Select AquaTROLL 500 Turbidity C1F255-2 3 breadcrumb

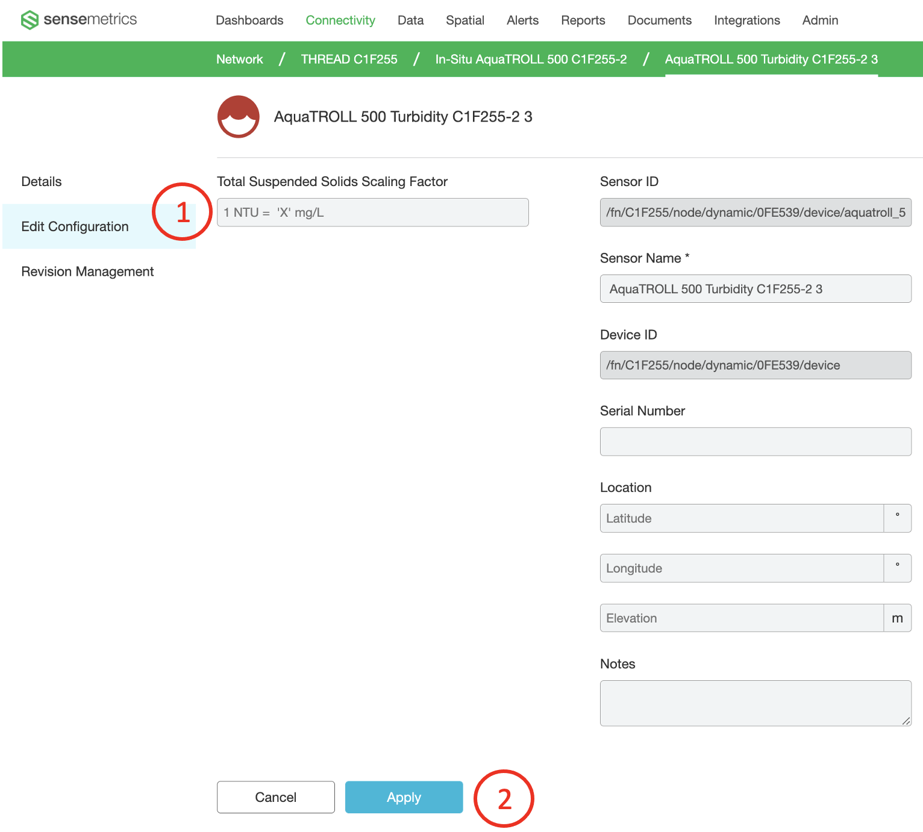tap(771, 59)
